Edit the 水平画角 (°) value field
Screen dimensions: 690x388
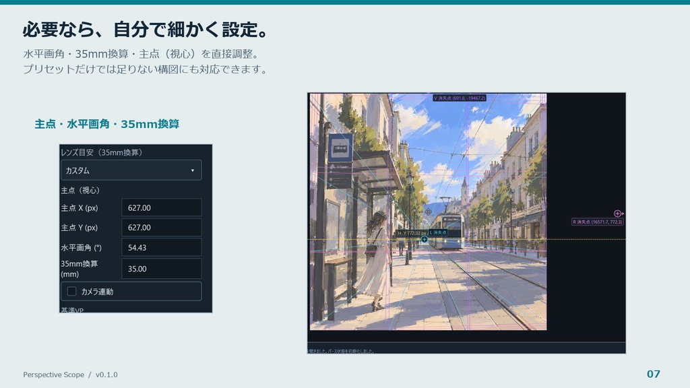pos(162,247)
